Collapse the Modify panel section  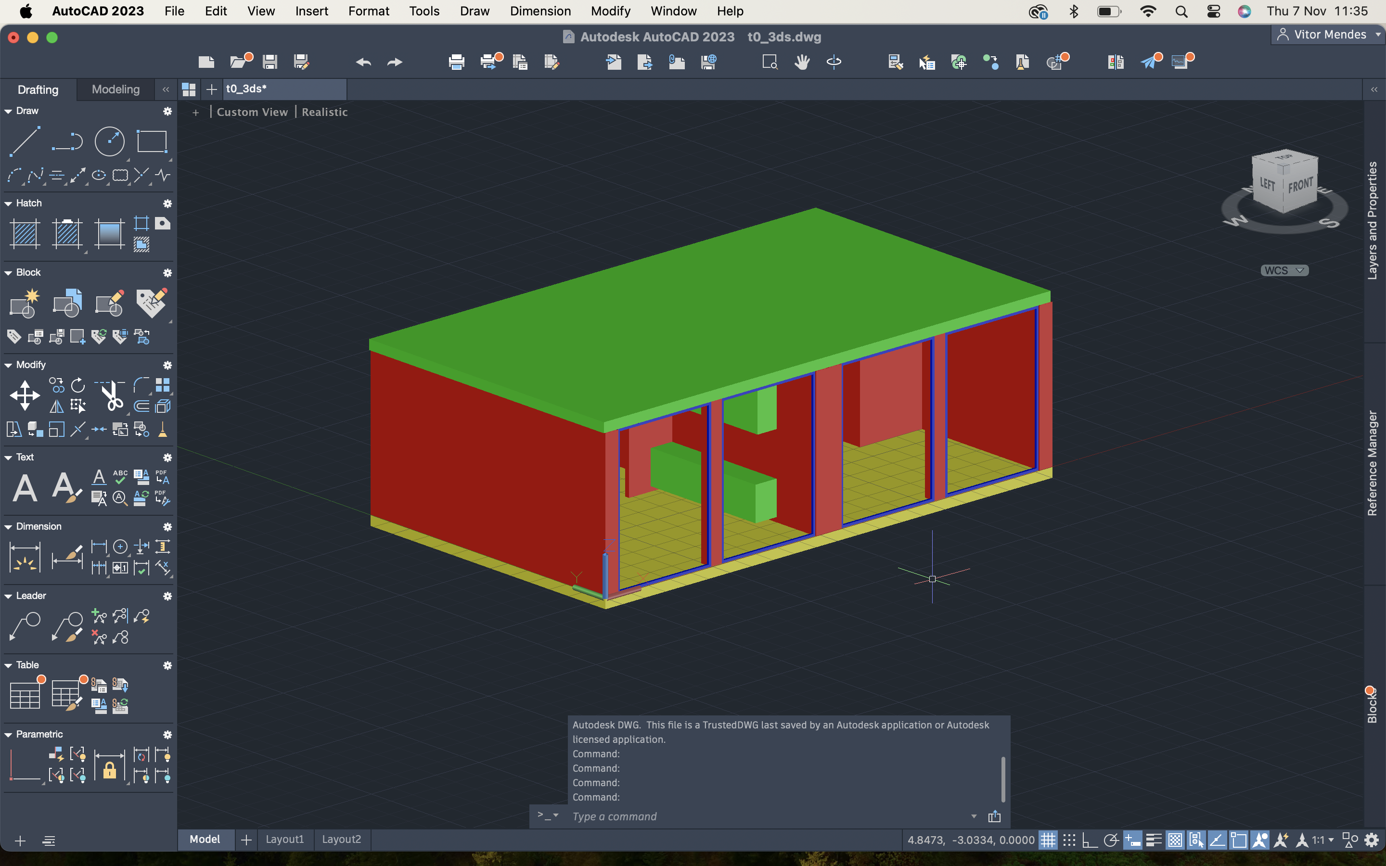coord(8,365)
